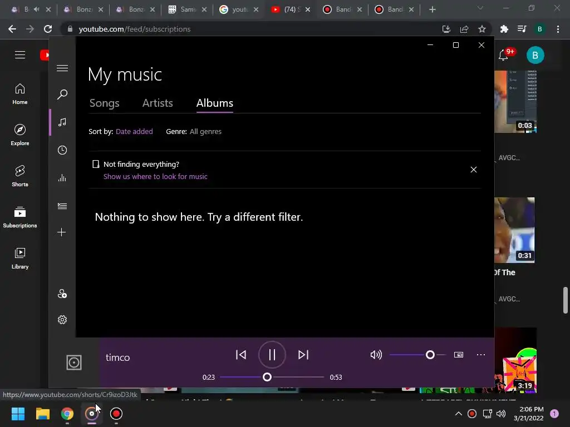The image size is (570, 427).
Task: Open YouTube notifications bell
Action: [x=503, y=55]
